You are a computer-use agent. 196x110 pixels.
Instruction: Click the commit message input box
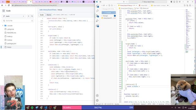(109, 9)
